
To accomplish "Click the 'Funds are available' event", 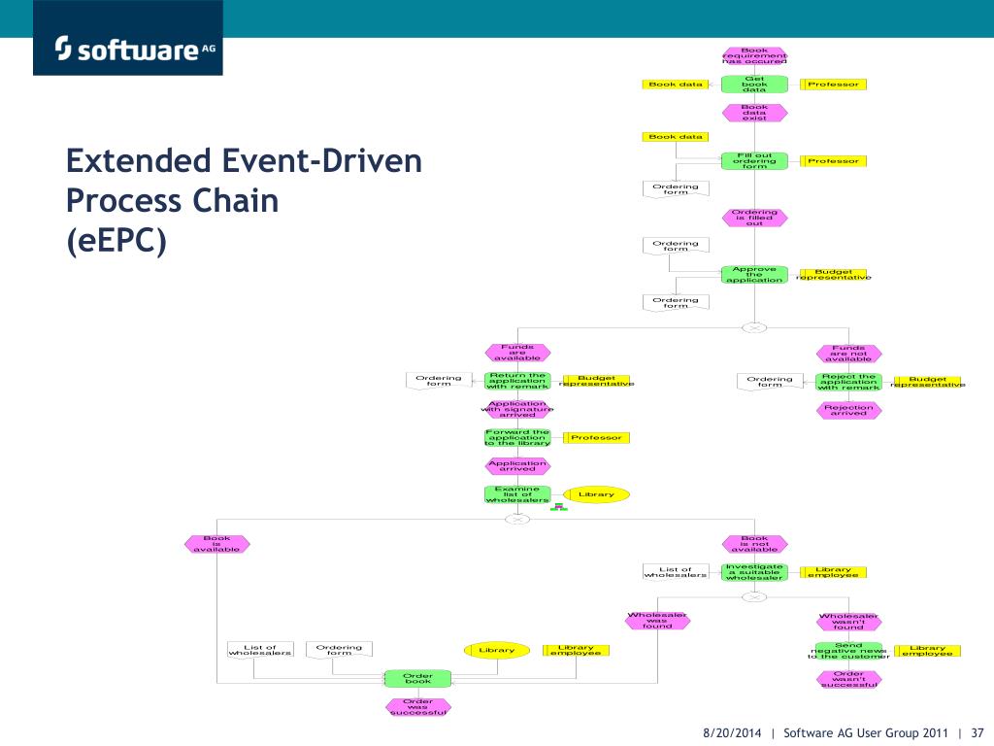I will (518, 353).
